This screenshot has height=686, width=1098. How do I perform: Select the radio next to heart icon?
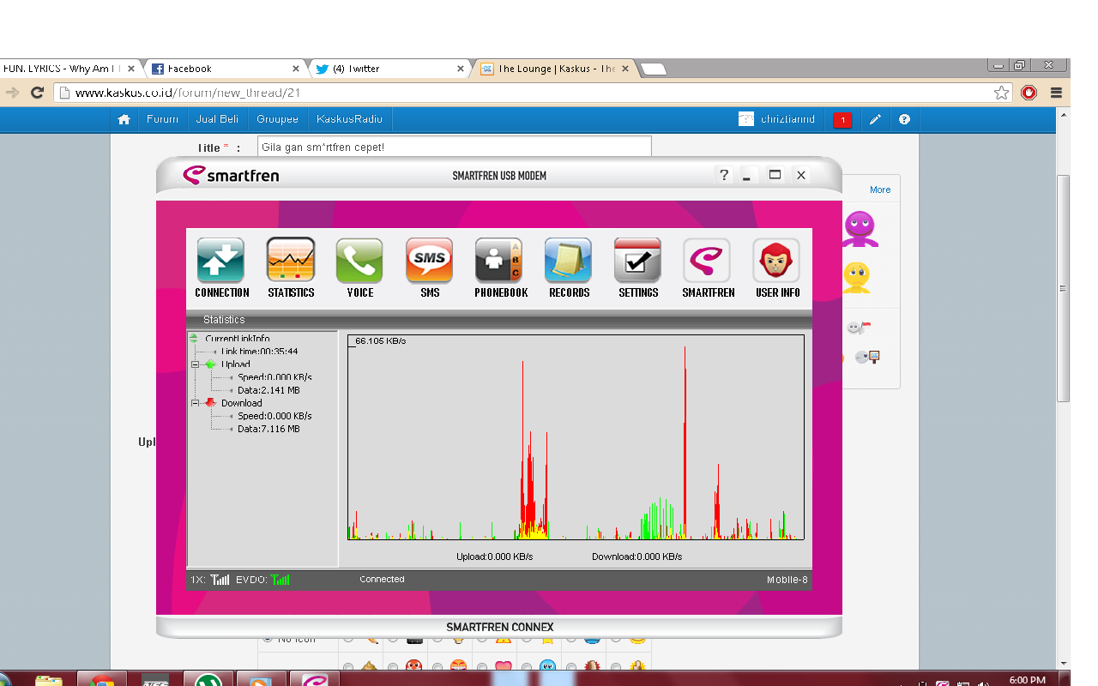click(480, 667)
